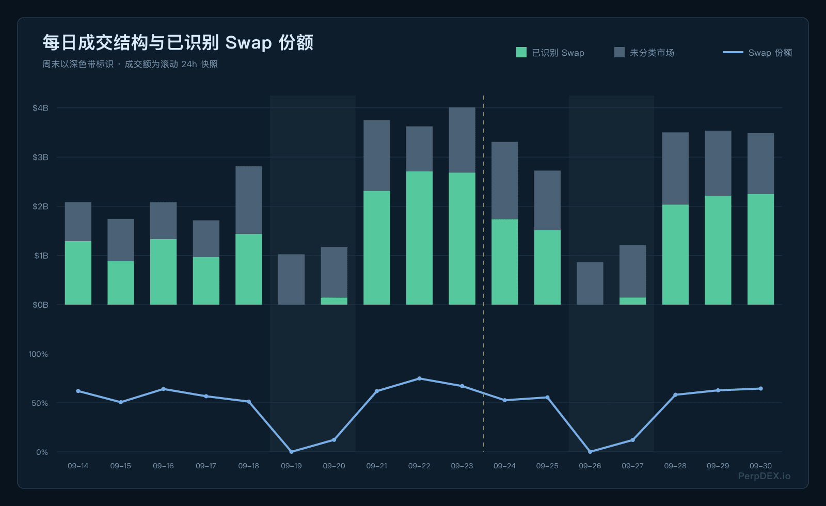The height and width of the screenshot is (506, 826).
Task: Click the gray bar segment for 09-21
Action: click(x=377, y=155)
